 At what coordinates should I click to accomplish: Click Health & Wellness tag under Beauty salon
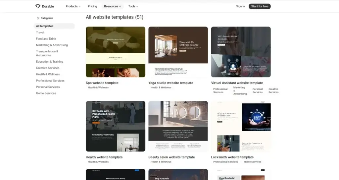click(161, 162)
